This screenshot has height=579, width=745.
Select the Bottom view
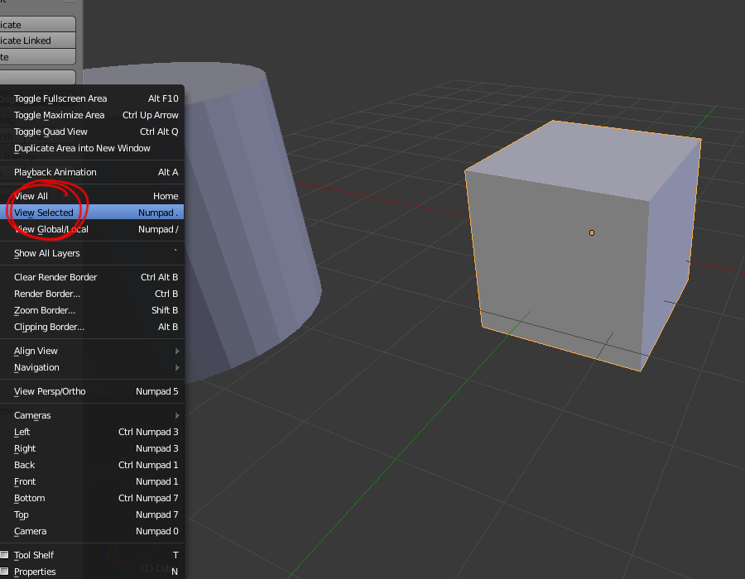[92, 498]
